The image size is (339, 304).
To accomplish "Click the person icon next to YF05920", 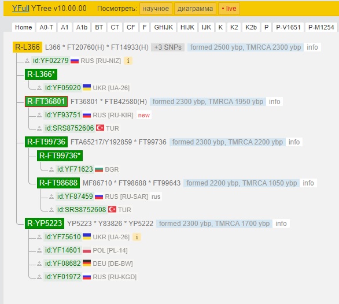I will tap(39, 88).
